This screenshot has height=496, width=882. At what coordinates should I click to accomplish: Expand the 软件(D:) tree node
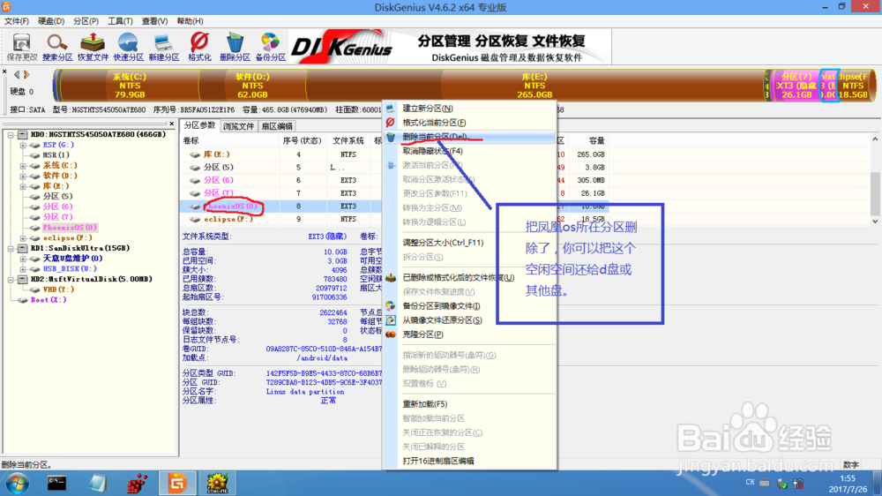click(x=23, y=177)
